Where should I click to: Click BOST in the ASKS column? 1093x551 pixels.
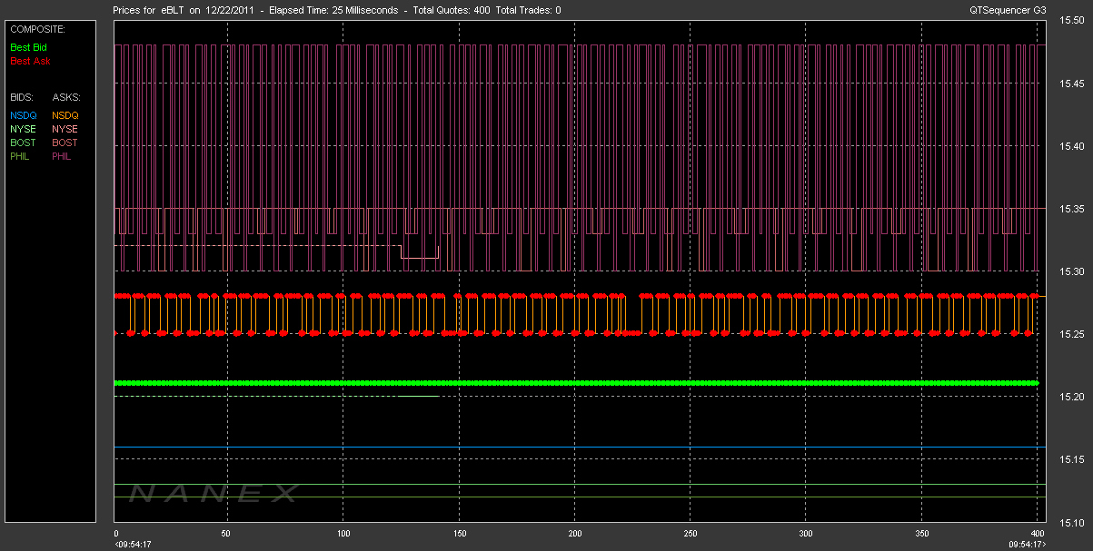[65, 143]
